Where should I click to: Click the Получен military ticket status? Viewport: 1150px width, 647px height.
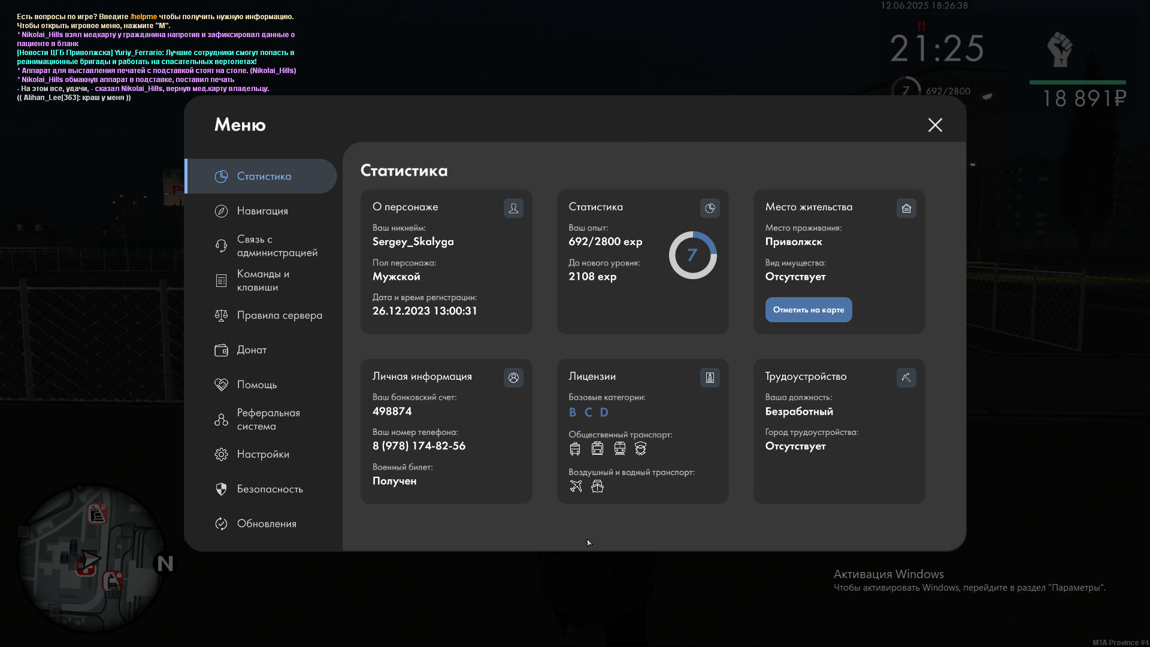pyautogui.click(x=395, y=481)
